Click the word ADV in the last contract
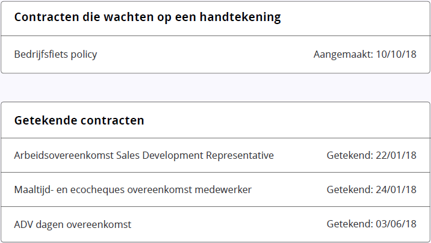This screenshot has height=243, width=431. pos(23,224)
